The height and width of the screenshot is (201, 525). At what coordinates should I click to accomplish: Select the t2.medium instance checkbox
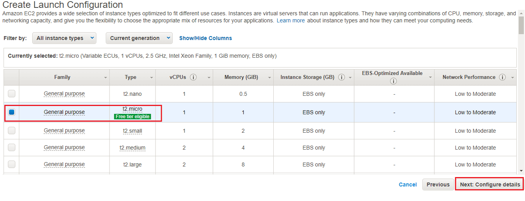11,148
